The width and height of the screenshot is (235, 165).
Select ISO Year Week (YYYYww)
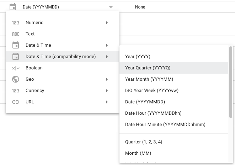(x=151, y=91)
